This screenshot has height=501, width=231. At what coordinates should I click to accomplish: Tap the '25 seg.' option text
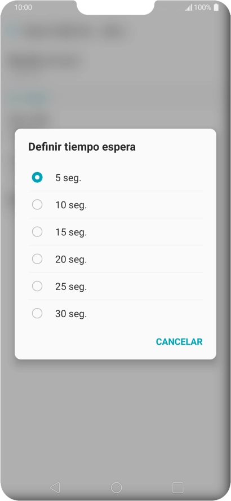pos(71,287)
